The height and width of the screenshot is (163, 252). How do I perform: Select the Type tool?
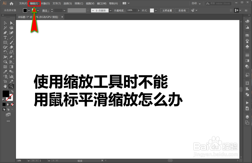(5, 38)
